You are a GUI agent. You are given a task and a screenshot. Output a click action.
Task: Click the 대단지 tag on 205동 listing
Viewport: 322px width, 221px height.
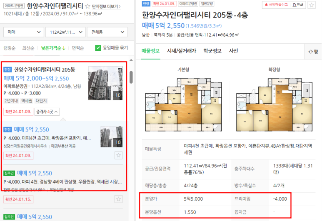(41, 101)
